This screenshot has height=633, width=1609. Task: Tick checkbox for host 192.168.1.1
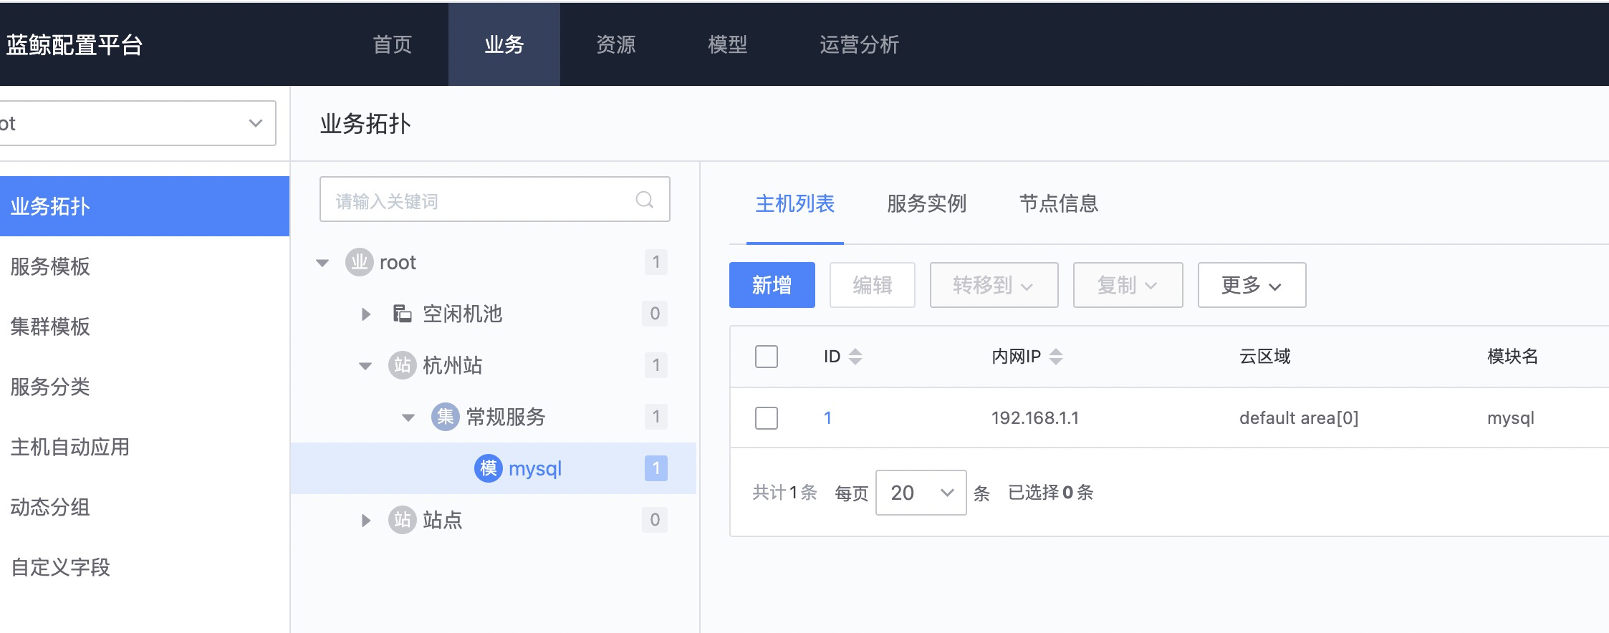coord(767,418)
